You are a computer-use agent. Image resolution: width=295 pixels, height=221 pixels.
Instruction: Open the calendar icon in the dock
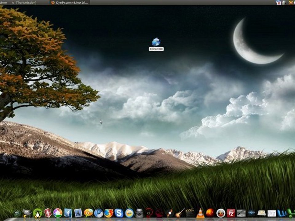click(272, 213)
